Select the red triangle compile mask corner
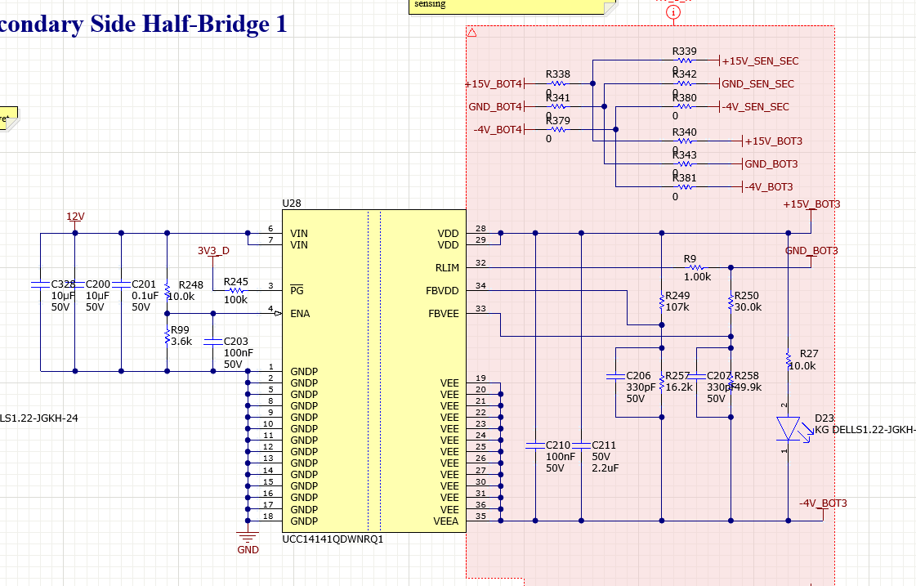916x586 pixels. [472, 33]
